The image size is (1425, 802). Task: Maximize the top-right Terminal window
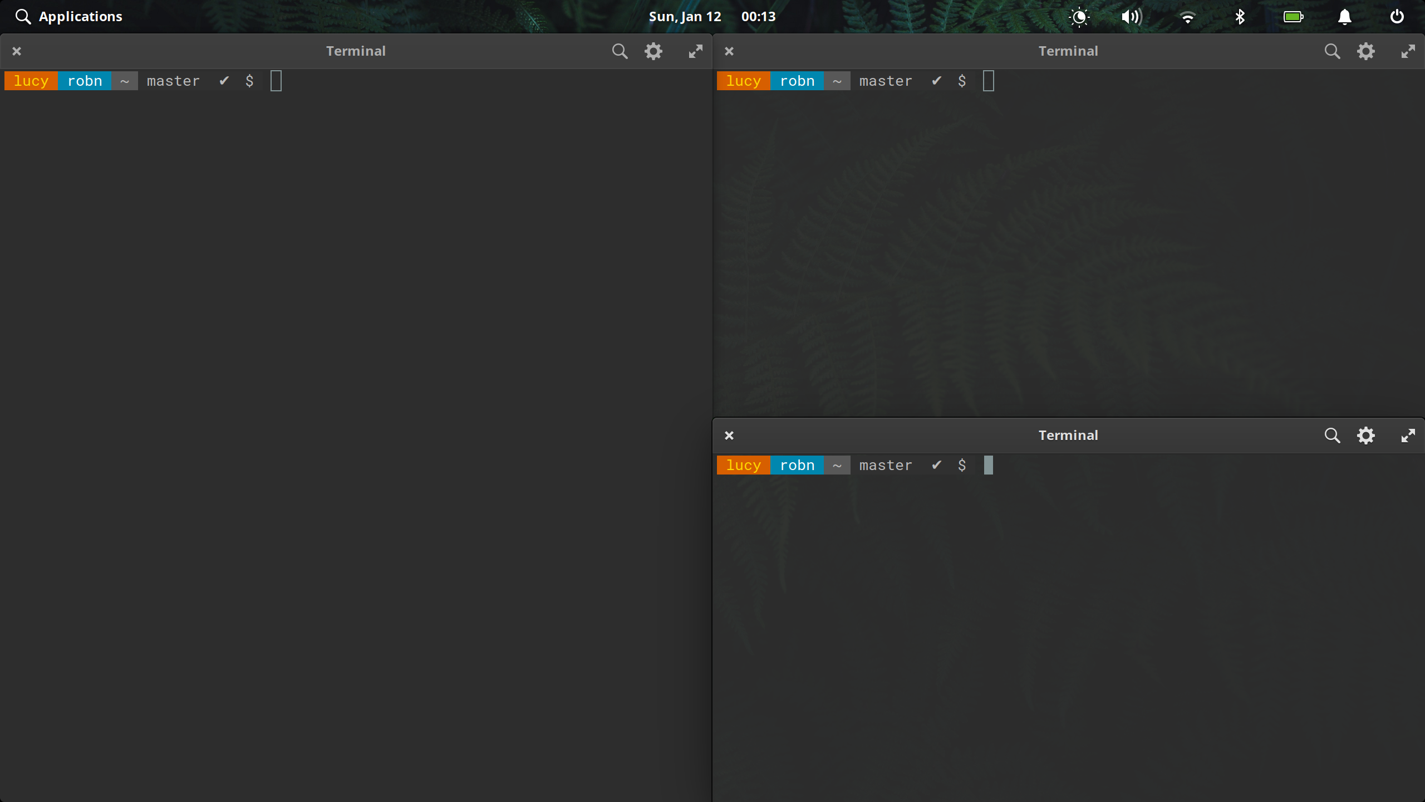[1408, 51]
